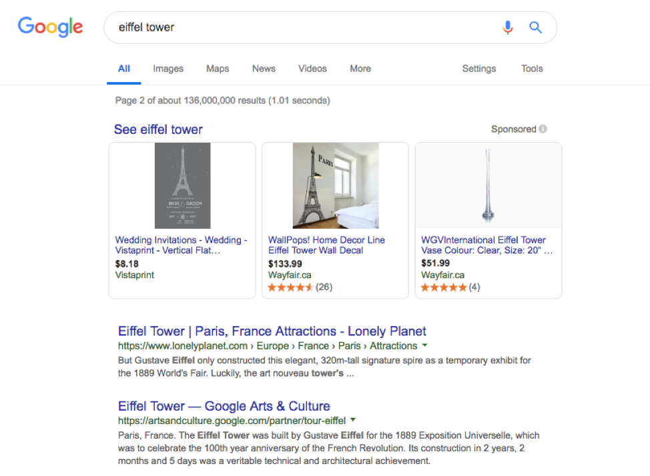This screenshot has width=650, height=476.
Task: Select the Videos search filter
Action: pos(312,69)
